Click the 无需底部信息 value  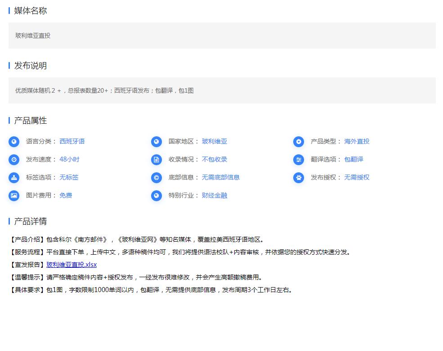[x=221, y=177]
